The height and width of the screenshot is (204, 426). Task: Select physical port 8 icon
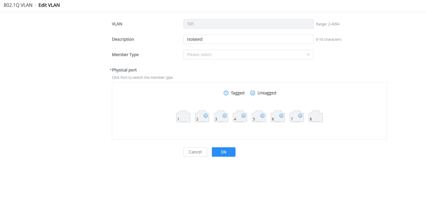click(x=316, y=116)
